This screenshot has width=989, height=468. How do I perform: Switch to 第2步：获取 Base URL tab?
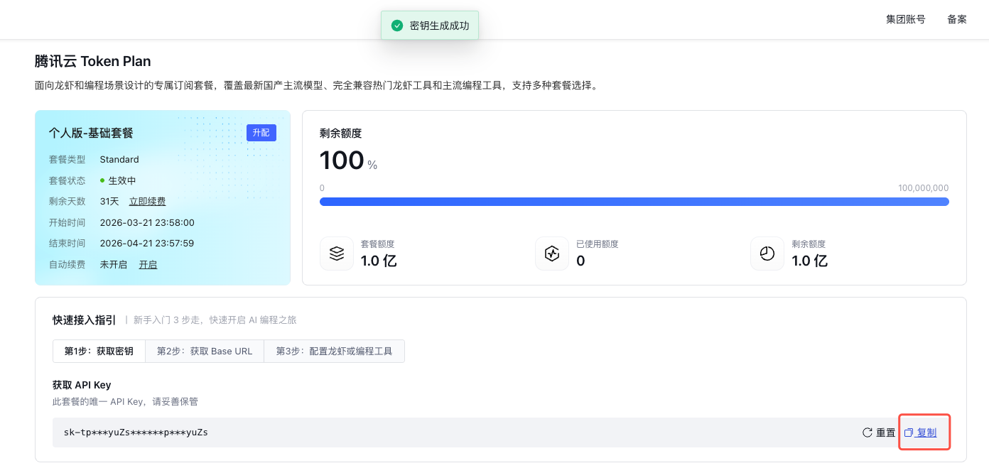coord(205,351)
